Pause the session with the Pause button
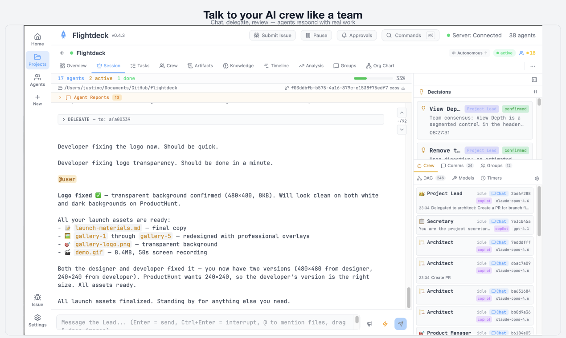This screenshot has width=566, height=338. point(316,36)
